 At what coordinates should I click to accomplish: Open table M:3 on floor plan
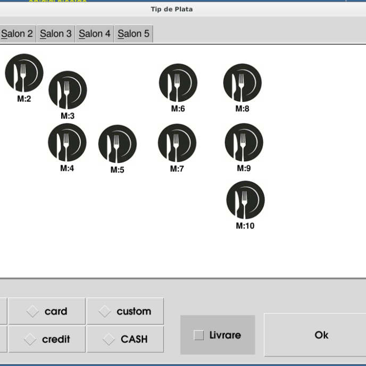pyautogui.click(x=68, y=90)
